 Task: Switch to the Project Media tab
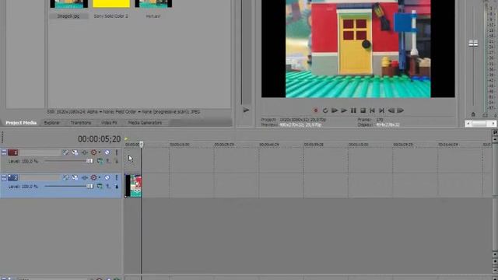point(21,123)
